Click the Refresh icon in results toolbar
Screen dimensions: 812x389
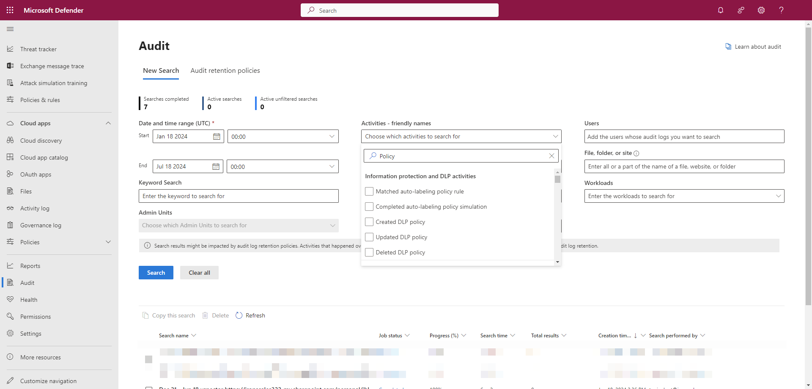(x=239, y=315)
